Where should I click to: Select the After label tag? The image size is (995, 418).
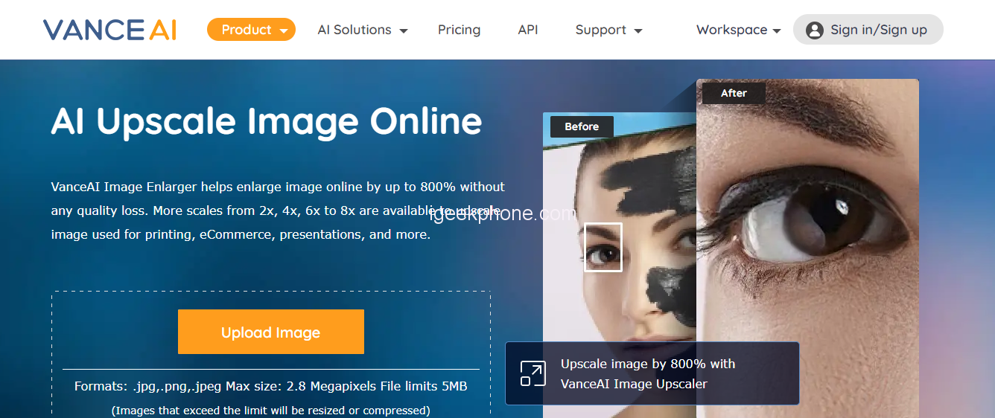click(x=734, y=93)
